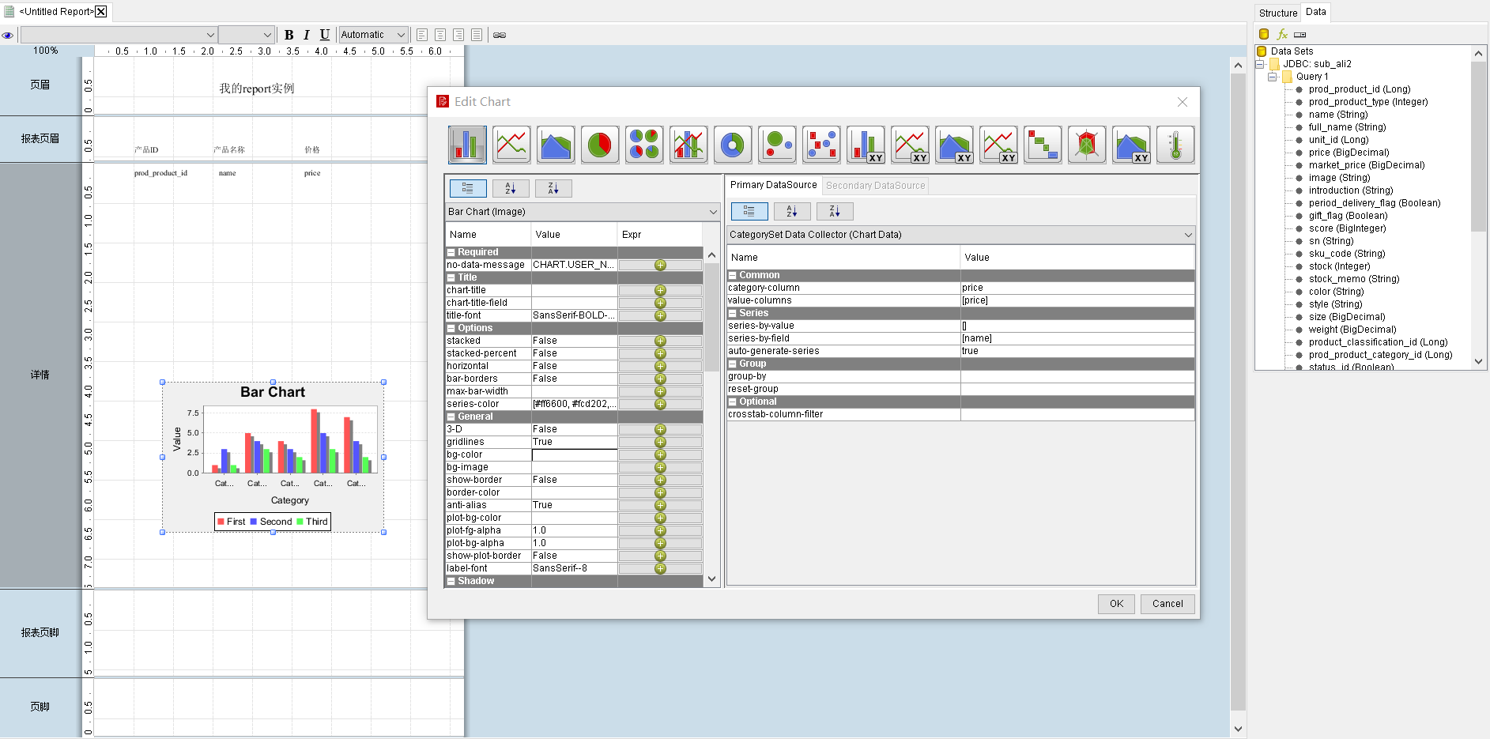
Task: Align text left in toolbar
Action: [x=422, y=35]
